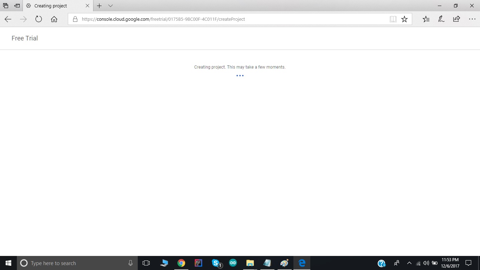
Task: Go to the browser home page
Action: coord(54,19)
